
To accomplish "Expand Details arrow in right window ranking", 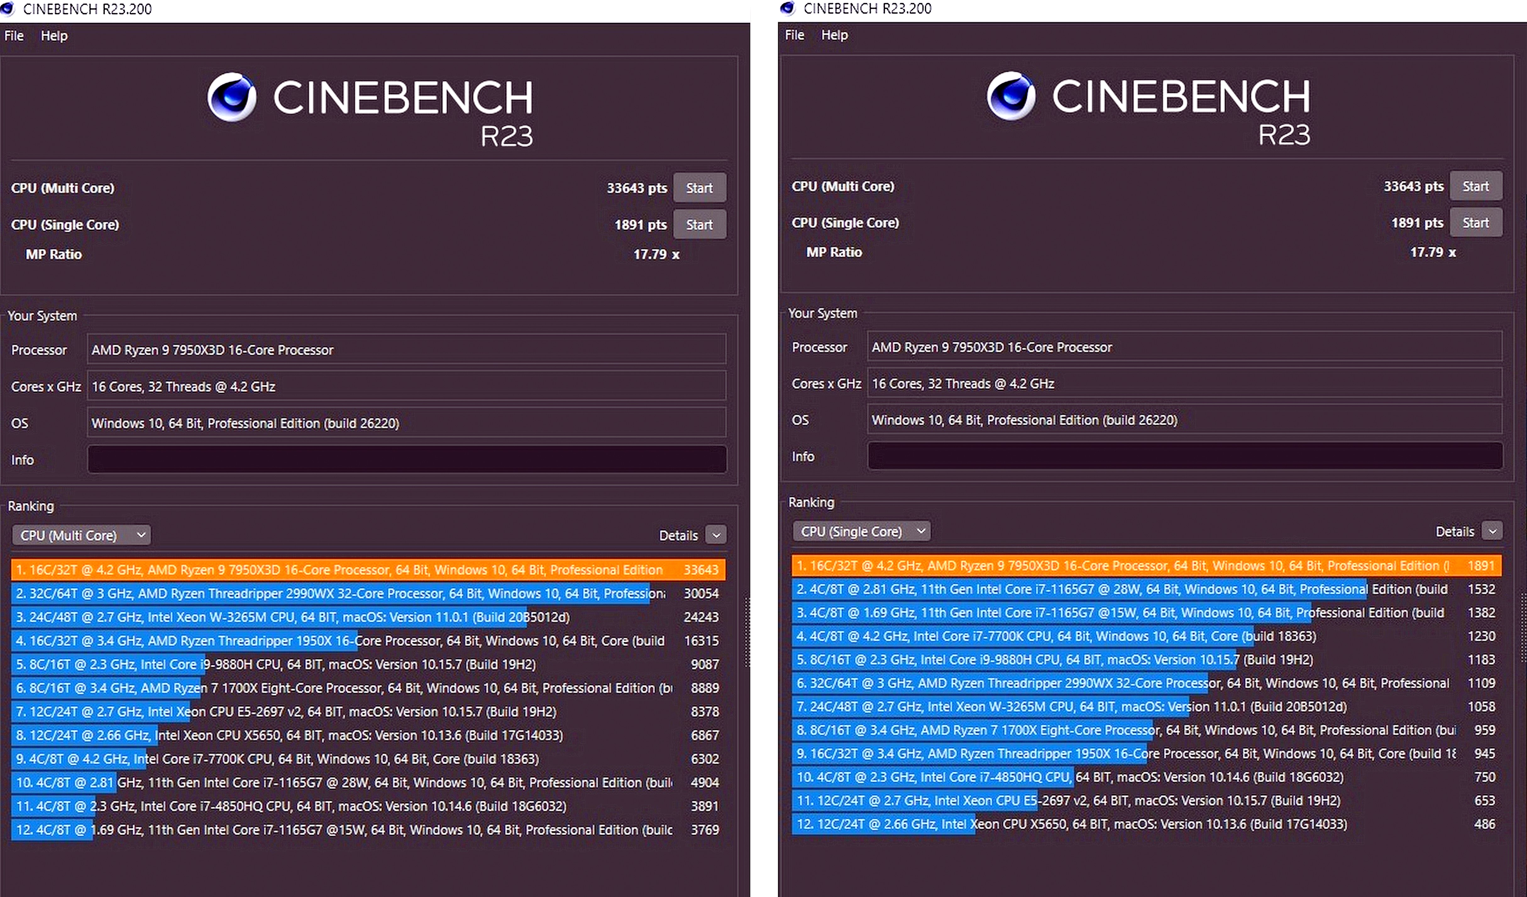I will (1492, 531).
